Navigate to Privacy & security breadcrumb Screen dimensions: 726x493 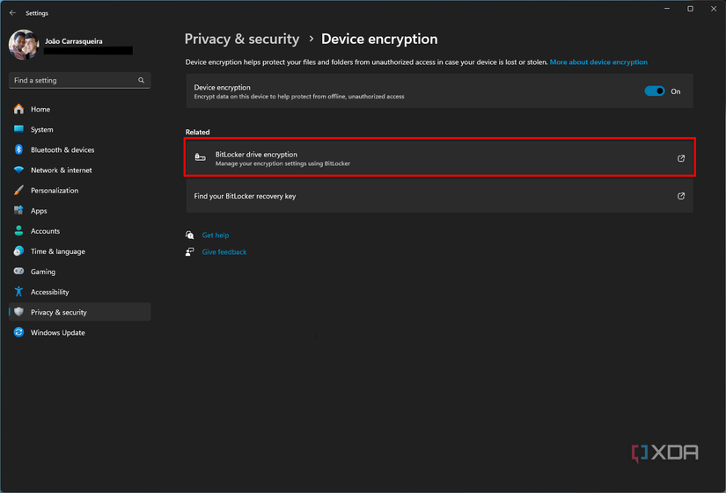pyautogui.click(x=242, y=39)
